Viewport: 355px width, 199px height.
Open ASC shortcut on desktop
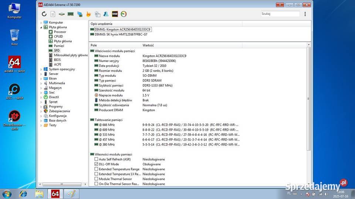coord(14,91)
